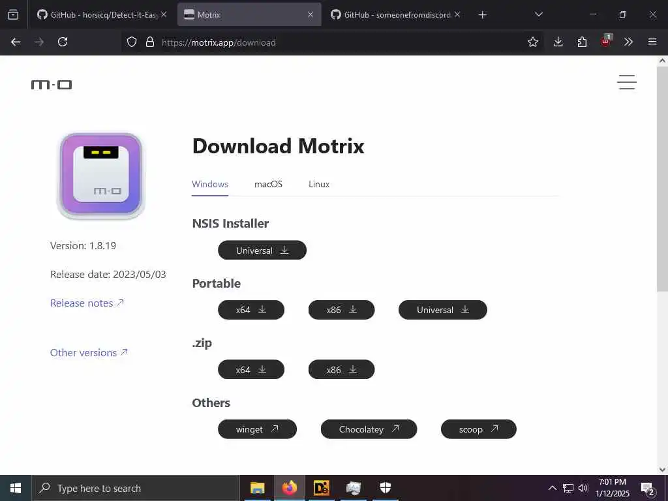
Task: Click the Version: 1.8.19 text
Action: [x=83, y=246]
